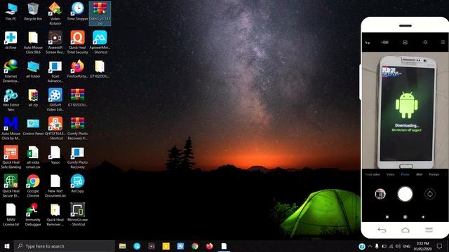Open the all zip folder
449x252 pixels.
pyautogui.click(x=33, y=98)
